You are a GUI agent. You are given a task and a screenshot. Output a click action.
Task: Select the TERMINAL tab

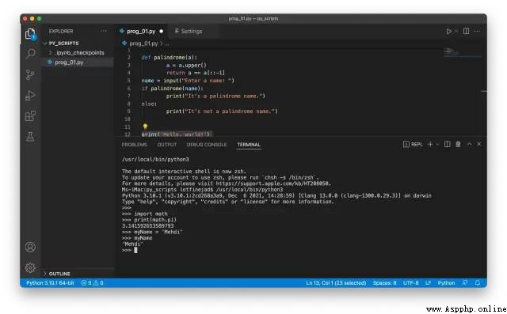pos(249,145)
